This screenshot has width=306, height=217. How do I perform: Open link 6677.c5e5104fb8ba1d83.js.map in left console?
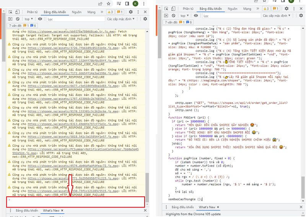coord(73,86)
